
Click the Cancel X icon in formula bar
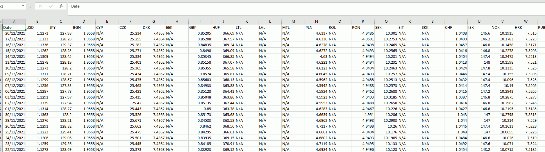[40, 6]
